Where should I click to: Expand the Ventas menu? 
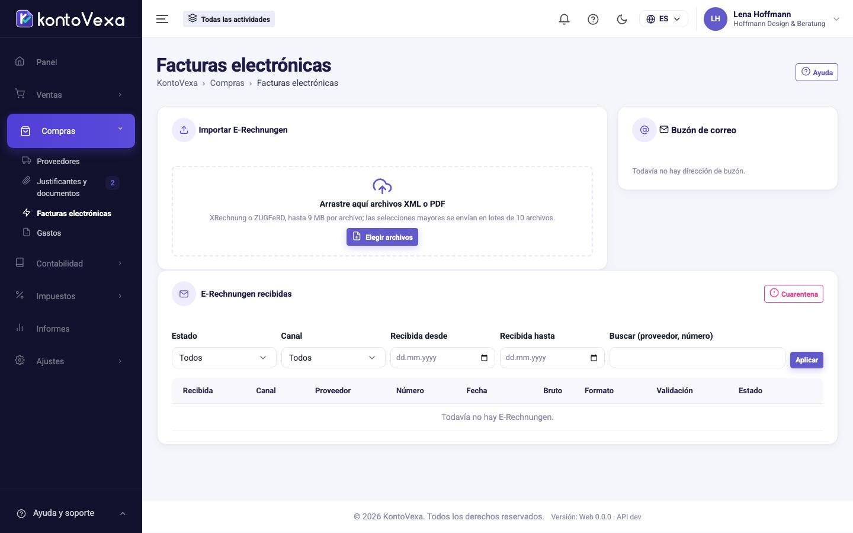pyautogui.click(x=71, y=94)
